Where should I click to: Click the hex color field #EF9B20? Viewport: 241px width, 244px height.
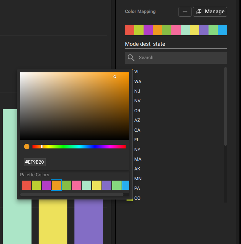coord(35,162)
